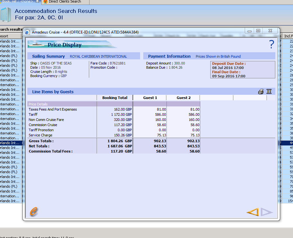Switch to the Direct Clients Search tab
Image resolution: width=293 pixels, height=238 pixels.
65,2
